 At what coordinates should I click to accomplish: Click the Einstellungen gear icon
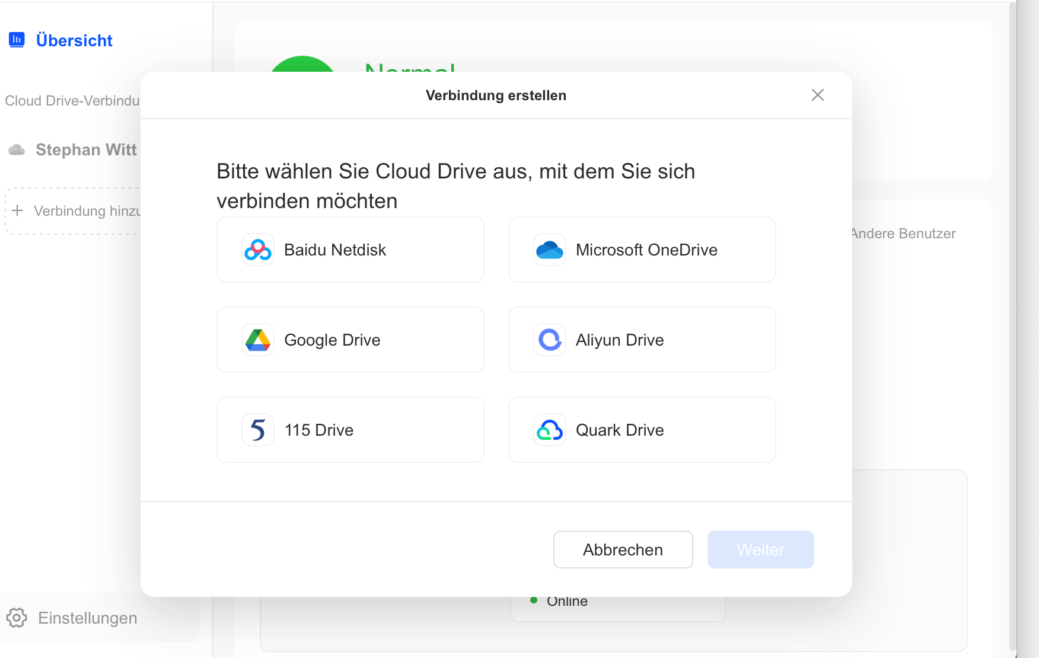(17, 618)
